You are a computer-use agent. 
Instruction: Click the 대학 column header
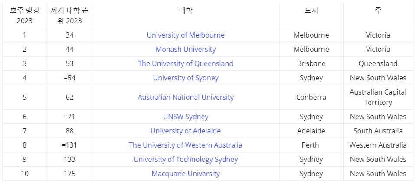pos(186,10)
